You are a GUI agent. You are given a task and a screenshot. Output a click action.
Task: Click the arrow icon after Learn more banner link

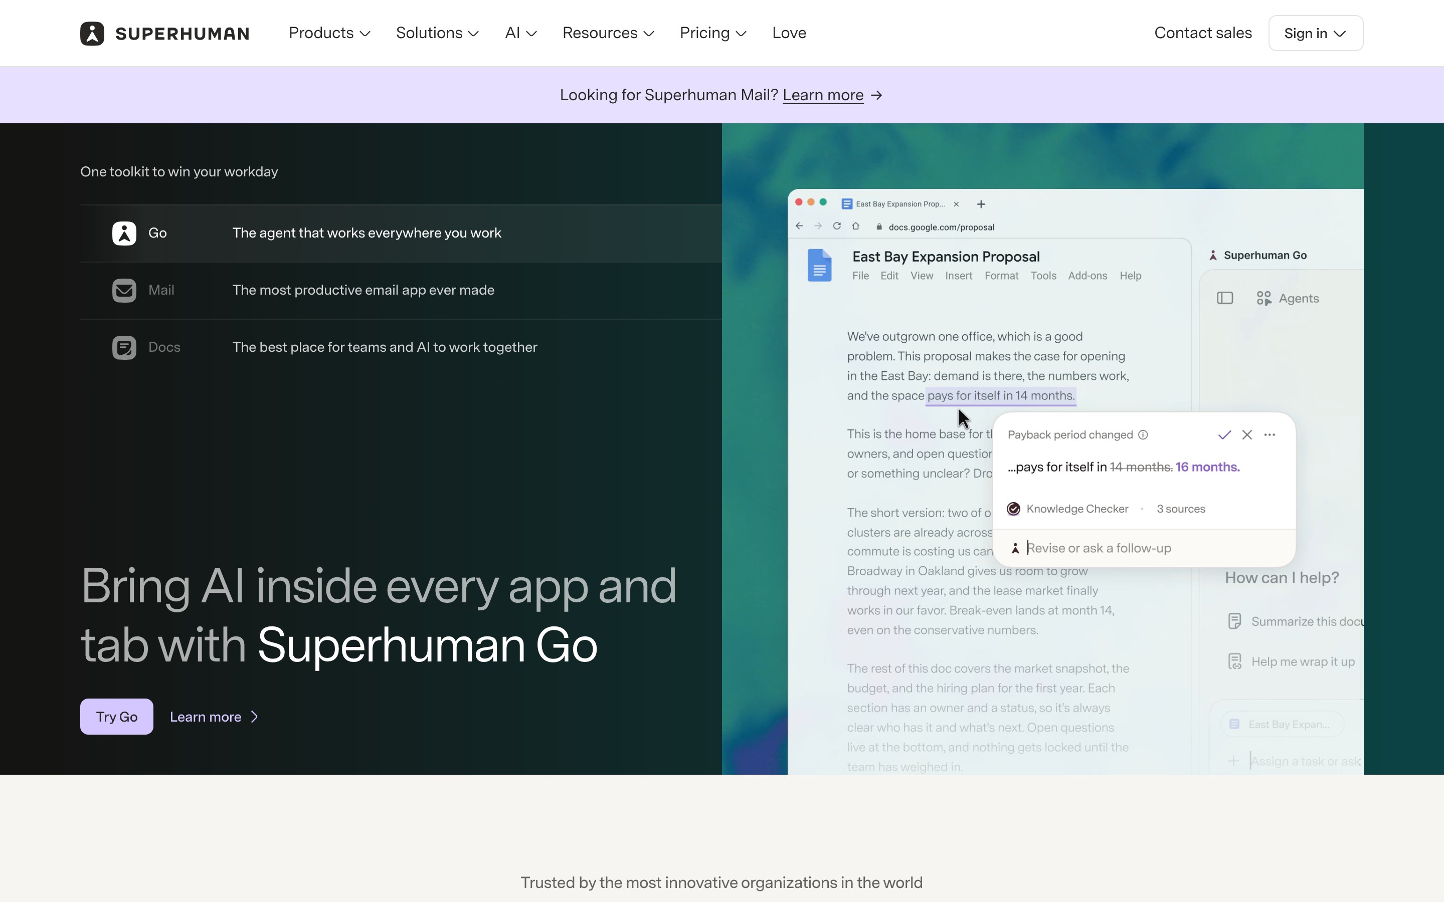click(x=876, y=95)
